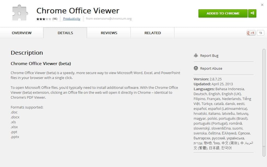Click the Report Bug link
This screenshot has width=267, height=167.
tap(209, 55)
